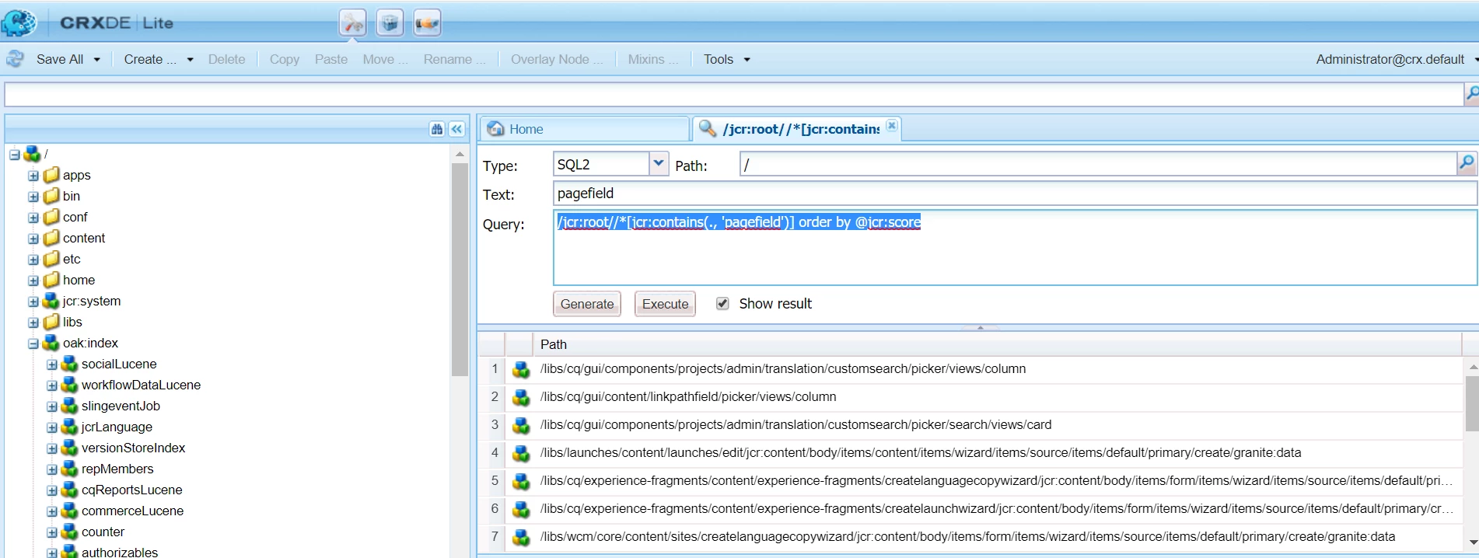Click the CRXDE Lite logo
Viewport: 1479px width, 558px height.
click(x=19, y=23)
